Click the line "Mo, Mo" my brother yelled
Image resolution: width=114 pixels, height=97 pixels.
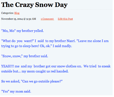point(23,31)
